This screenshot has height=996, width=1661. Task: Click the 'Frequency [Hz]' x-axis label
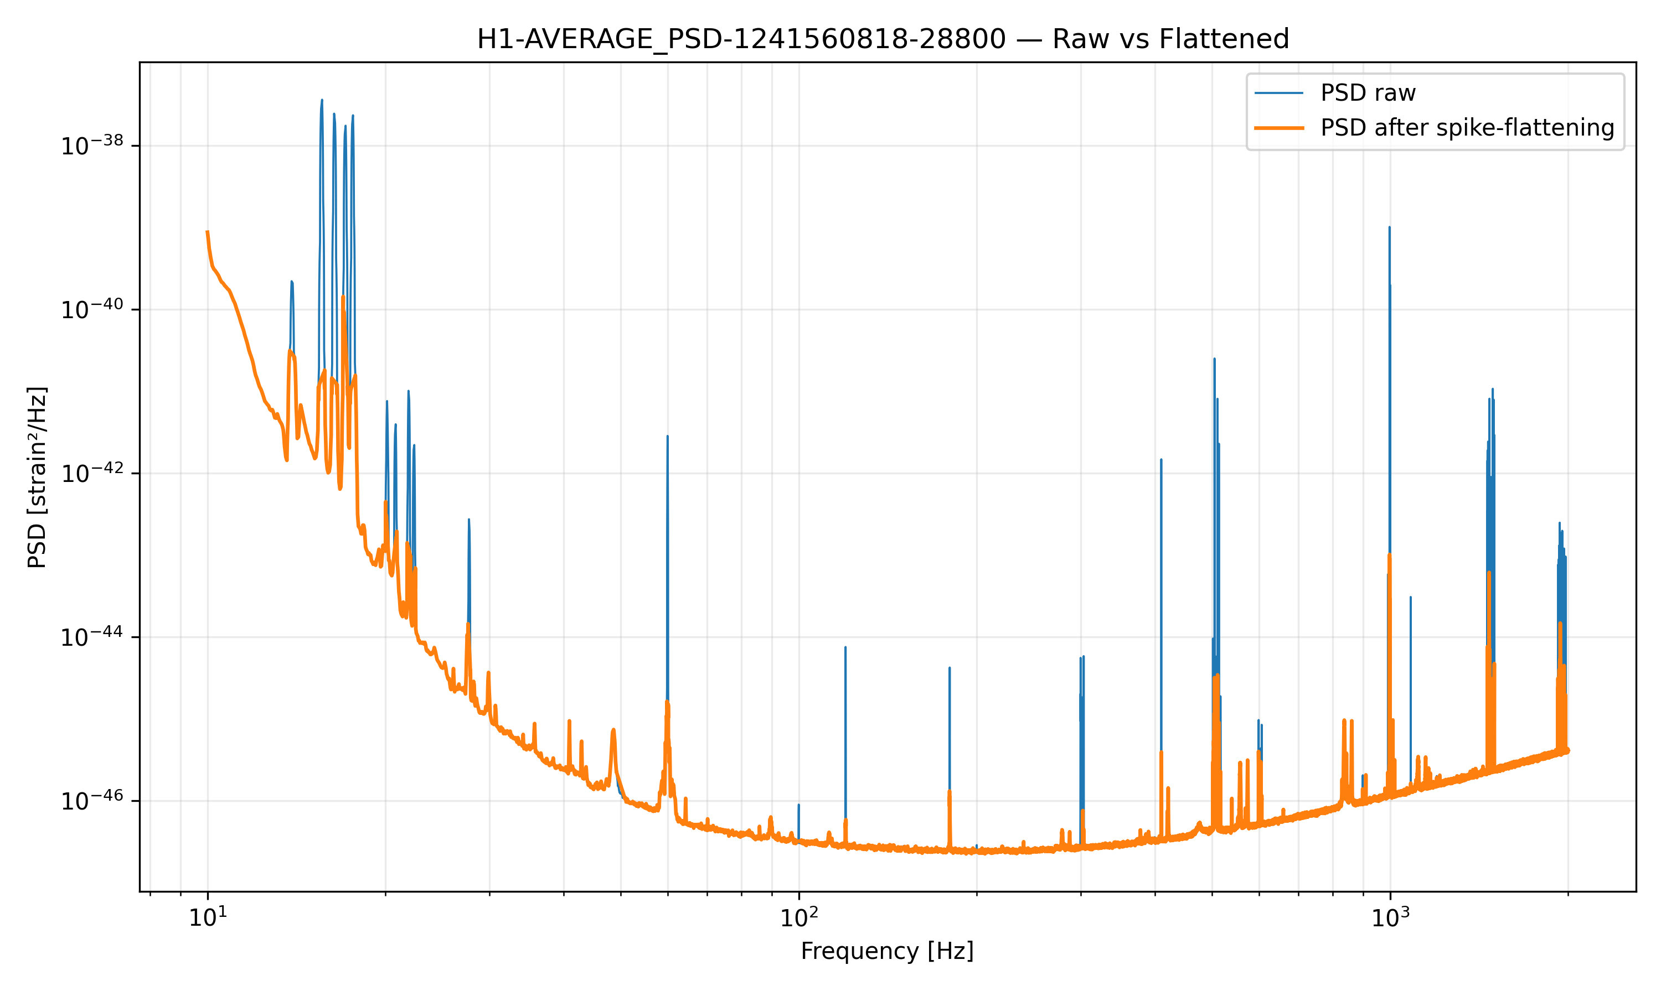(x=887, y=951)
